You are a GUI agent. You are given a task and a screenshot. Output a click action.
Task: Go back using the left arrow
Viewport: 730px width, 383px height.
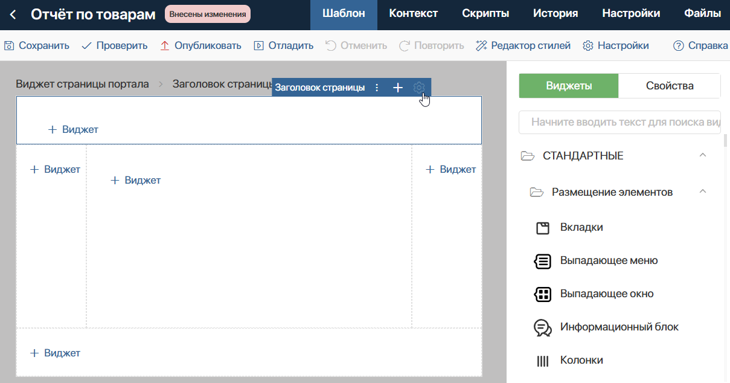point(13,14)
